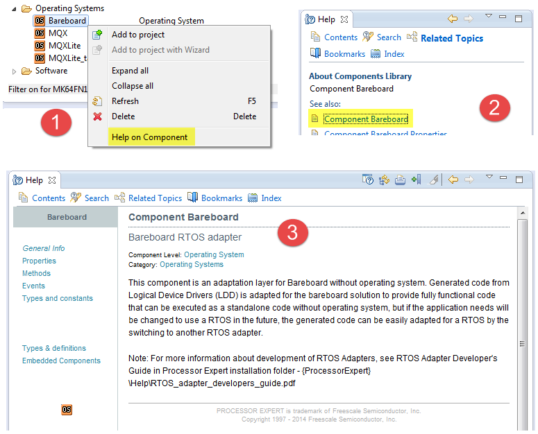Expand the Software folder

point(14,71)
